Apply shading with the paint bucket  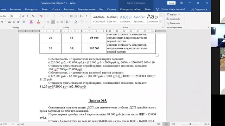(x=76, y=22)
